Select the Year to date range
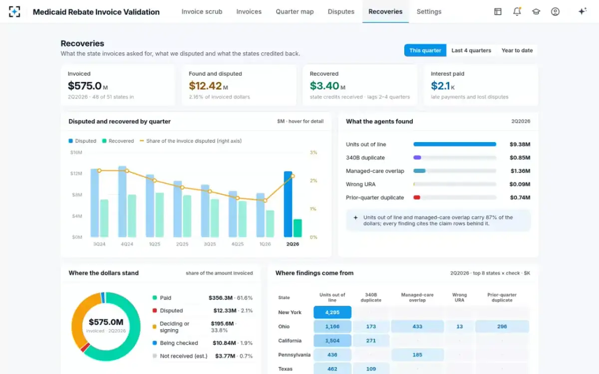 pyautogui.click(x=517, y=50)
